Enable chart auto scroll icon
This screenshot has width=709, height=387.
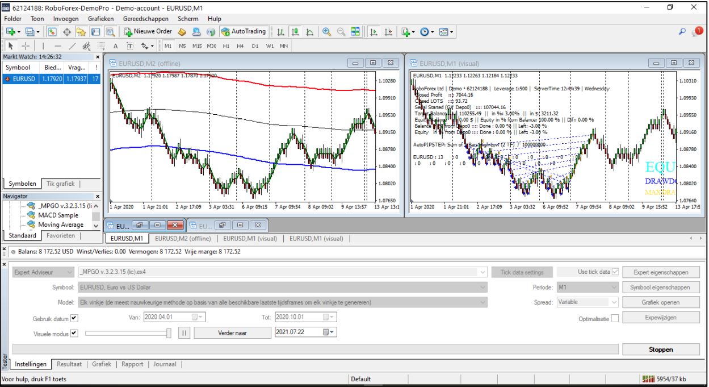(x=373, y=31)
